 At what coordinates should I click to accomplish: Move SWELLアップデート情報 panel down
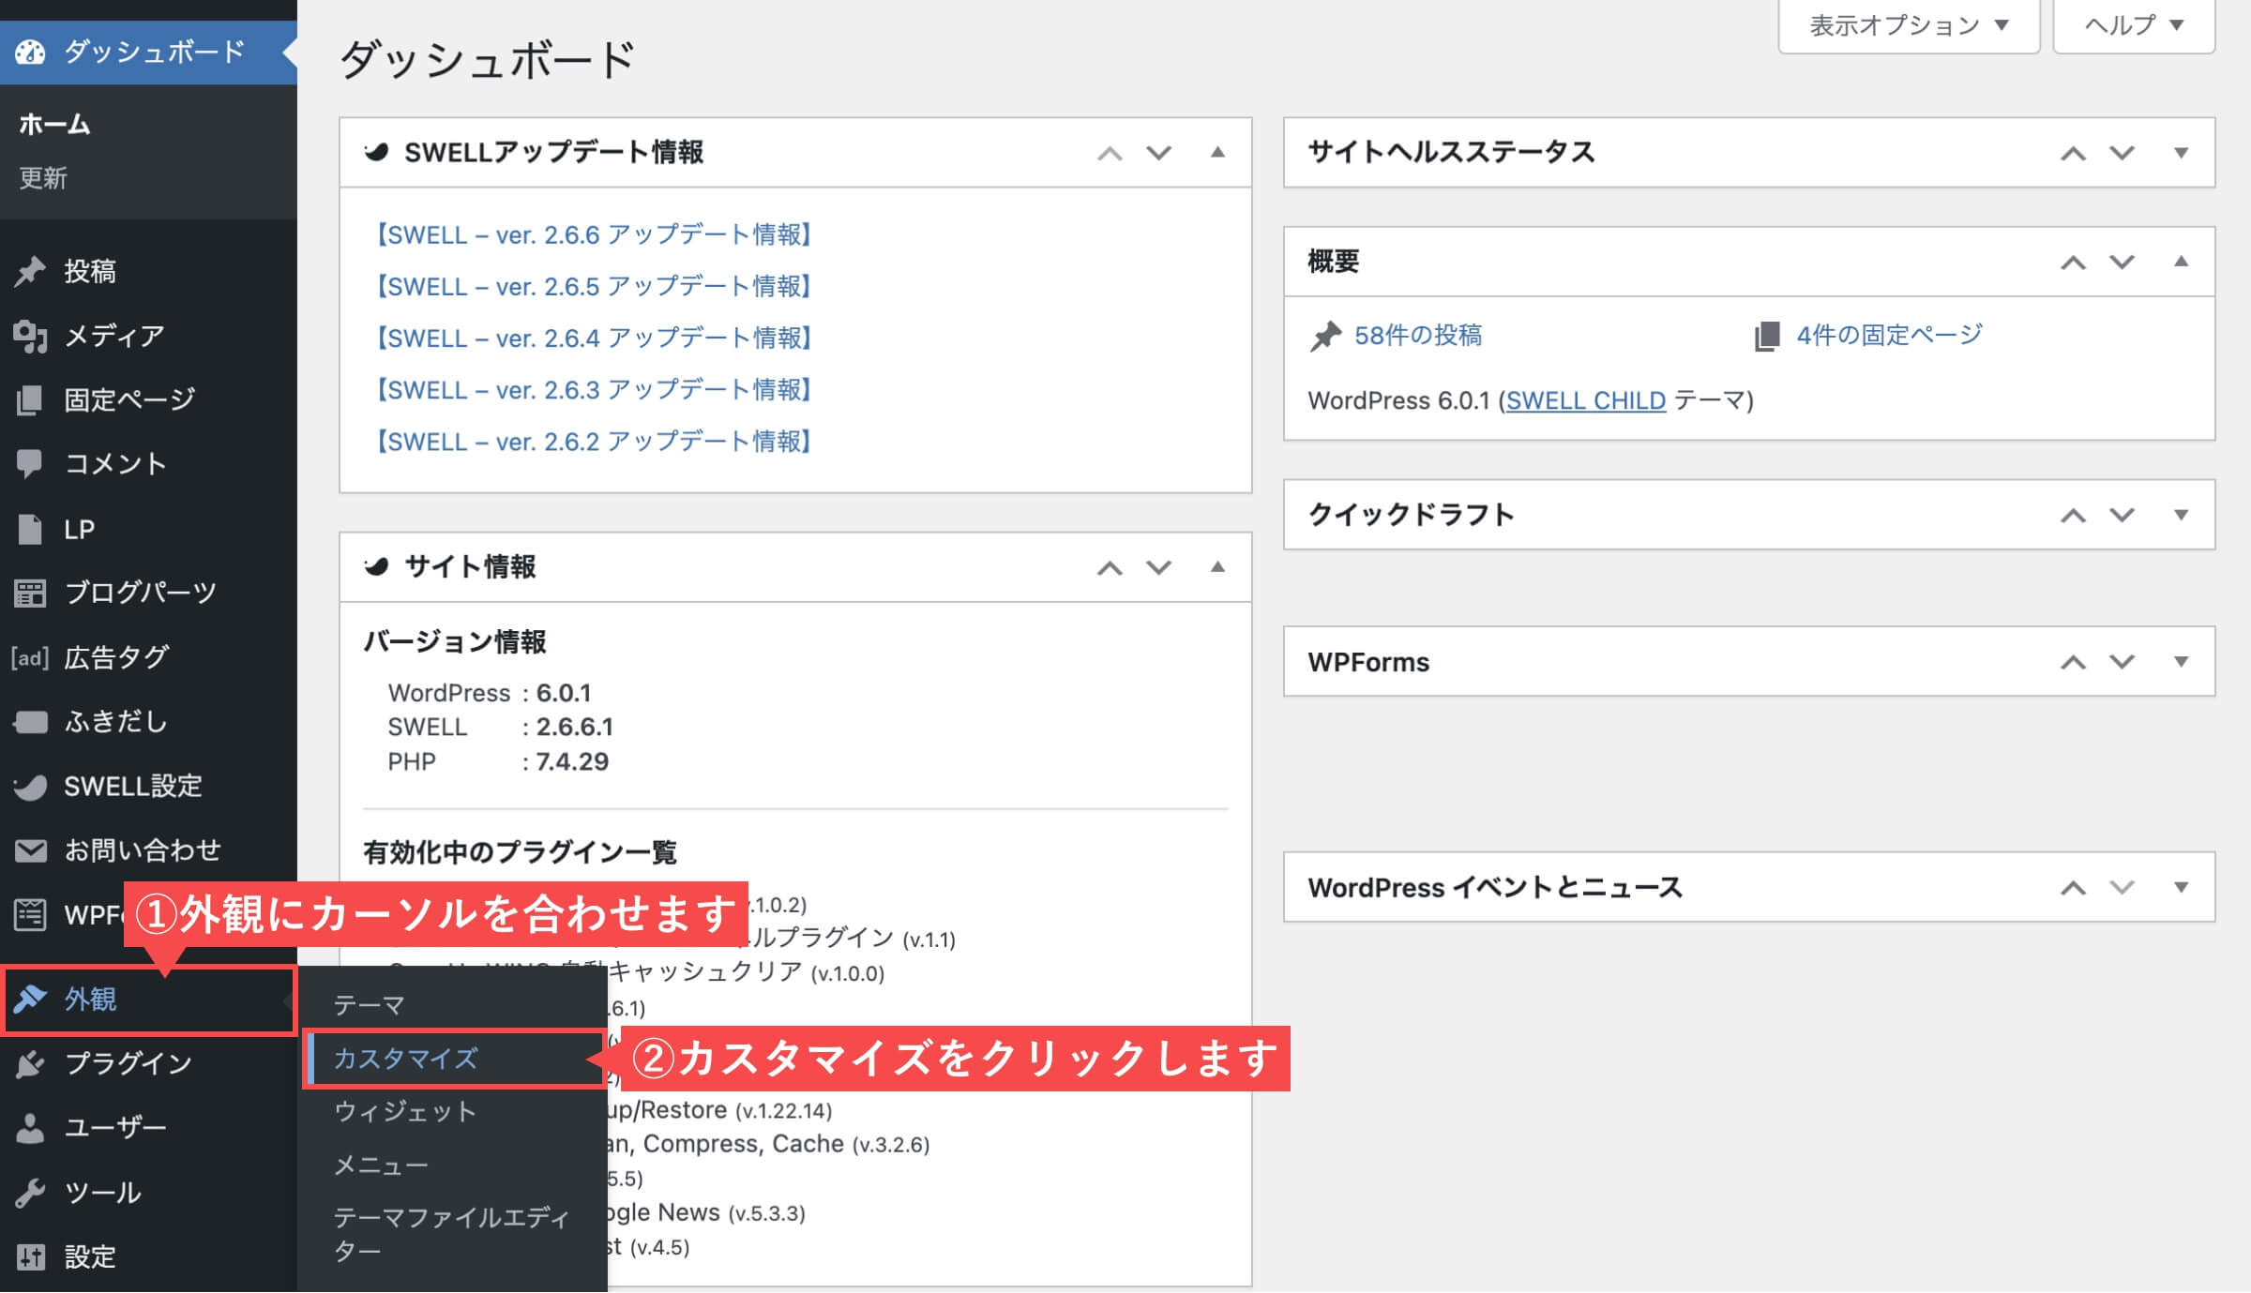1159,154
